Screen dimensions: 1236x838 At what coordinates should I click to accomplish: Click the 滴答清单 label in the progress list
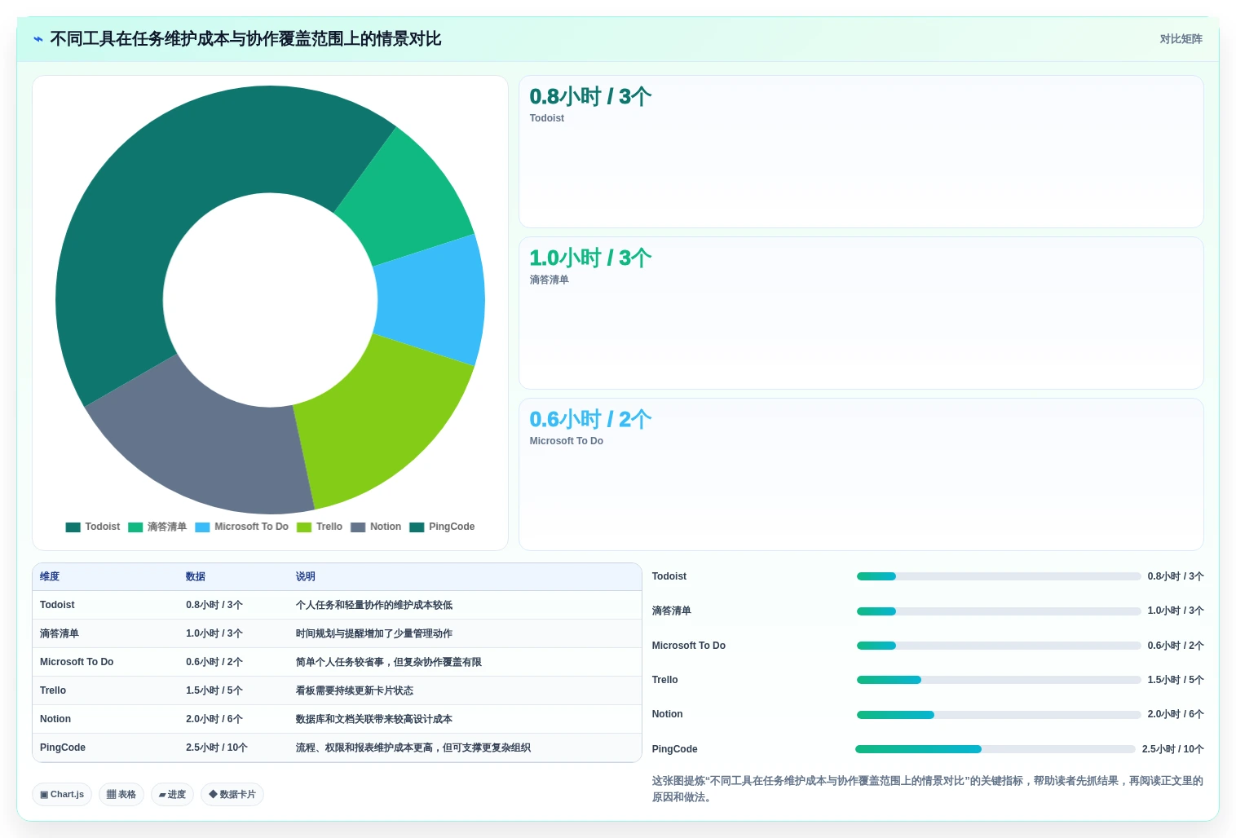pos(672,611)
